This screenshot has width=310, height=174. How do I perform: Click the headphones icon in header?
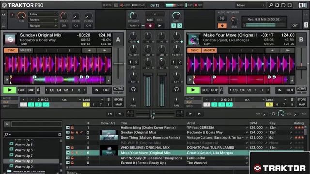click(x=283, y=5)
